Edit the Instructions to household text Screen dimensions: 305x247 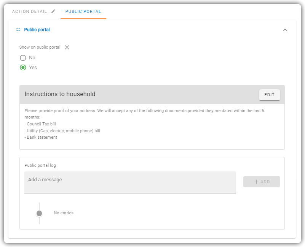(270, 95)
